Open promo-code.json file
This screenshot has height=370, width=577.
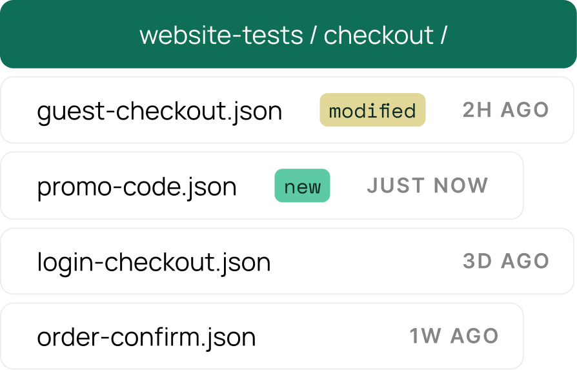tap(137, 187)
